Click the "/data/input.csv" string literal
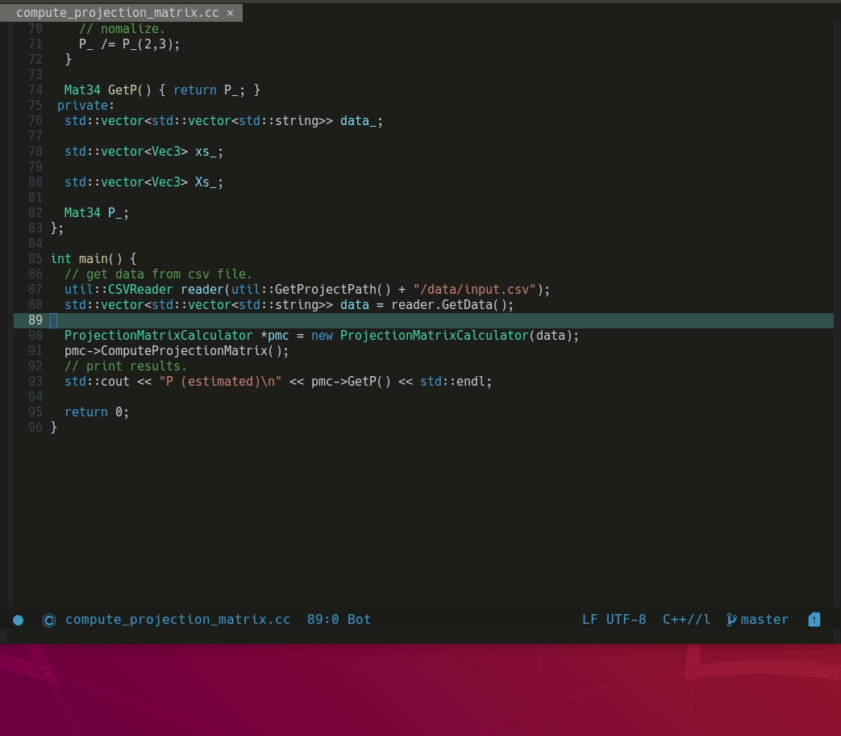This screenshot has width=841, height=736. point(474,290)
